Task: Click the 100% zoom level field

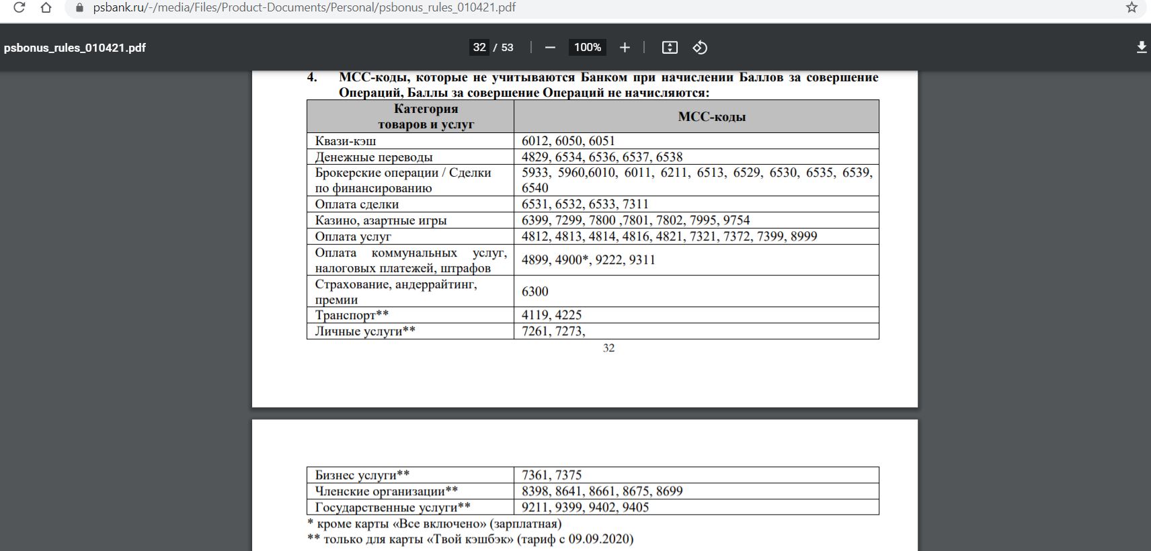Action: click(587, 48)
